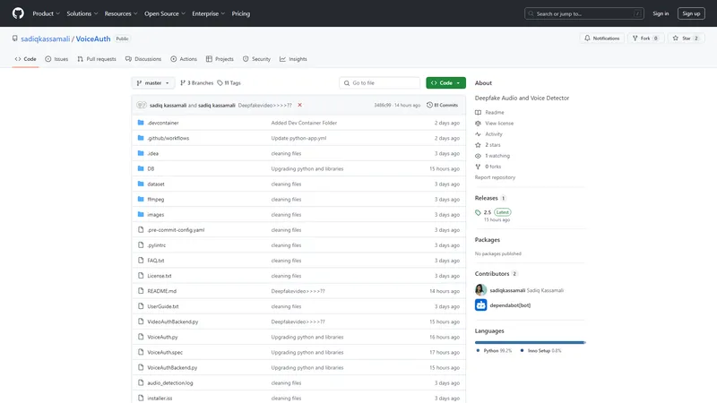Open the Actions tab
The image size is (717, 403).
[184, 59]
